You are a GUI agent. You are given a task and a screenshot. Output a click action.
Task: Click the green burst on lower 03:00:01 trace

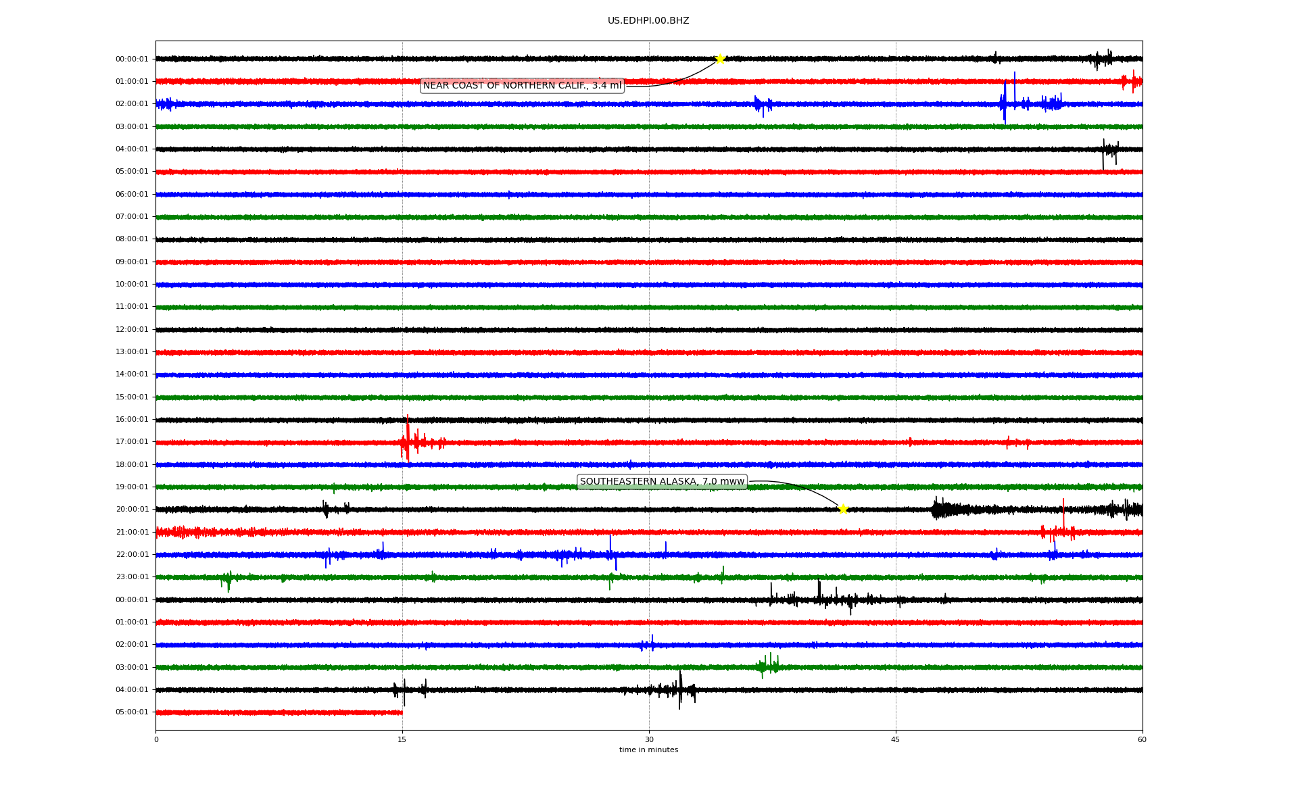(x=769, y=666)
